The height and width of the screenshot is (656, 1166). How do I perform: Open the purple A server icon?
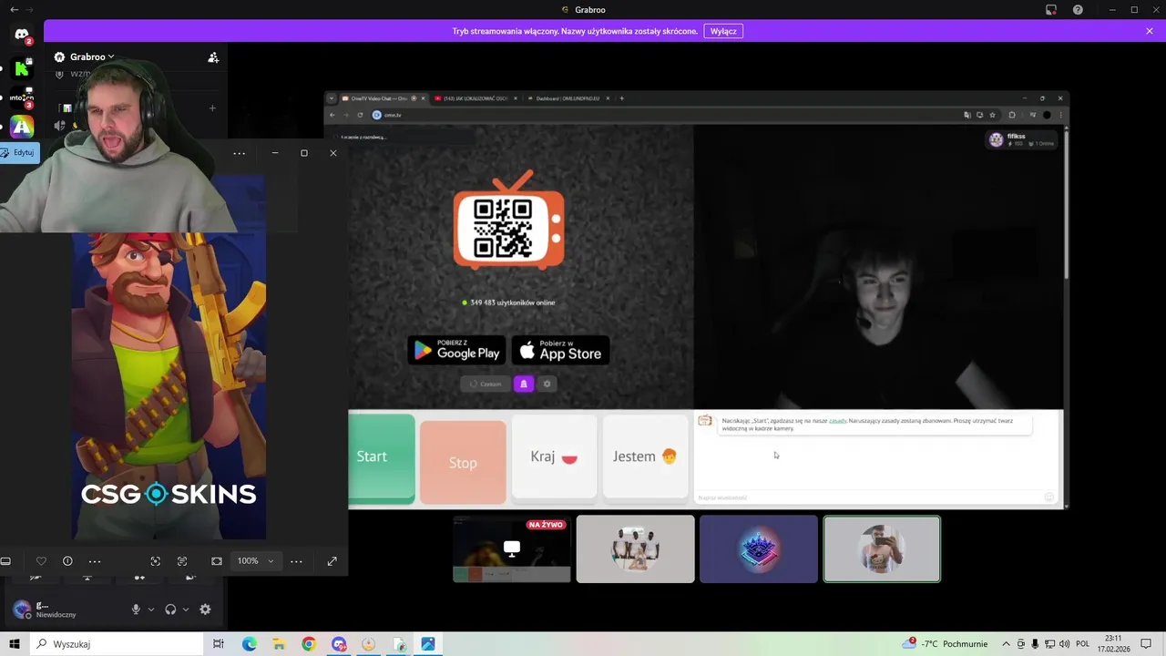tap(22, 127)
